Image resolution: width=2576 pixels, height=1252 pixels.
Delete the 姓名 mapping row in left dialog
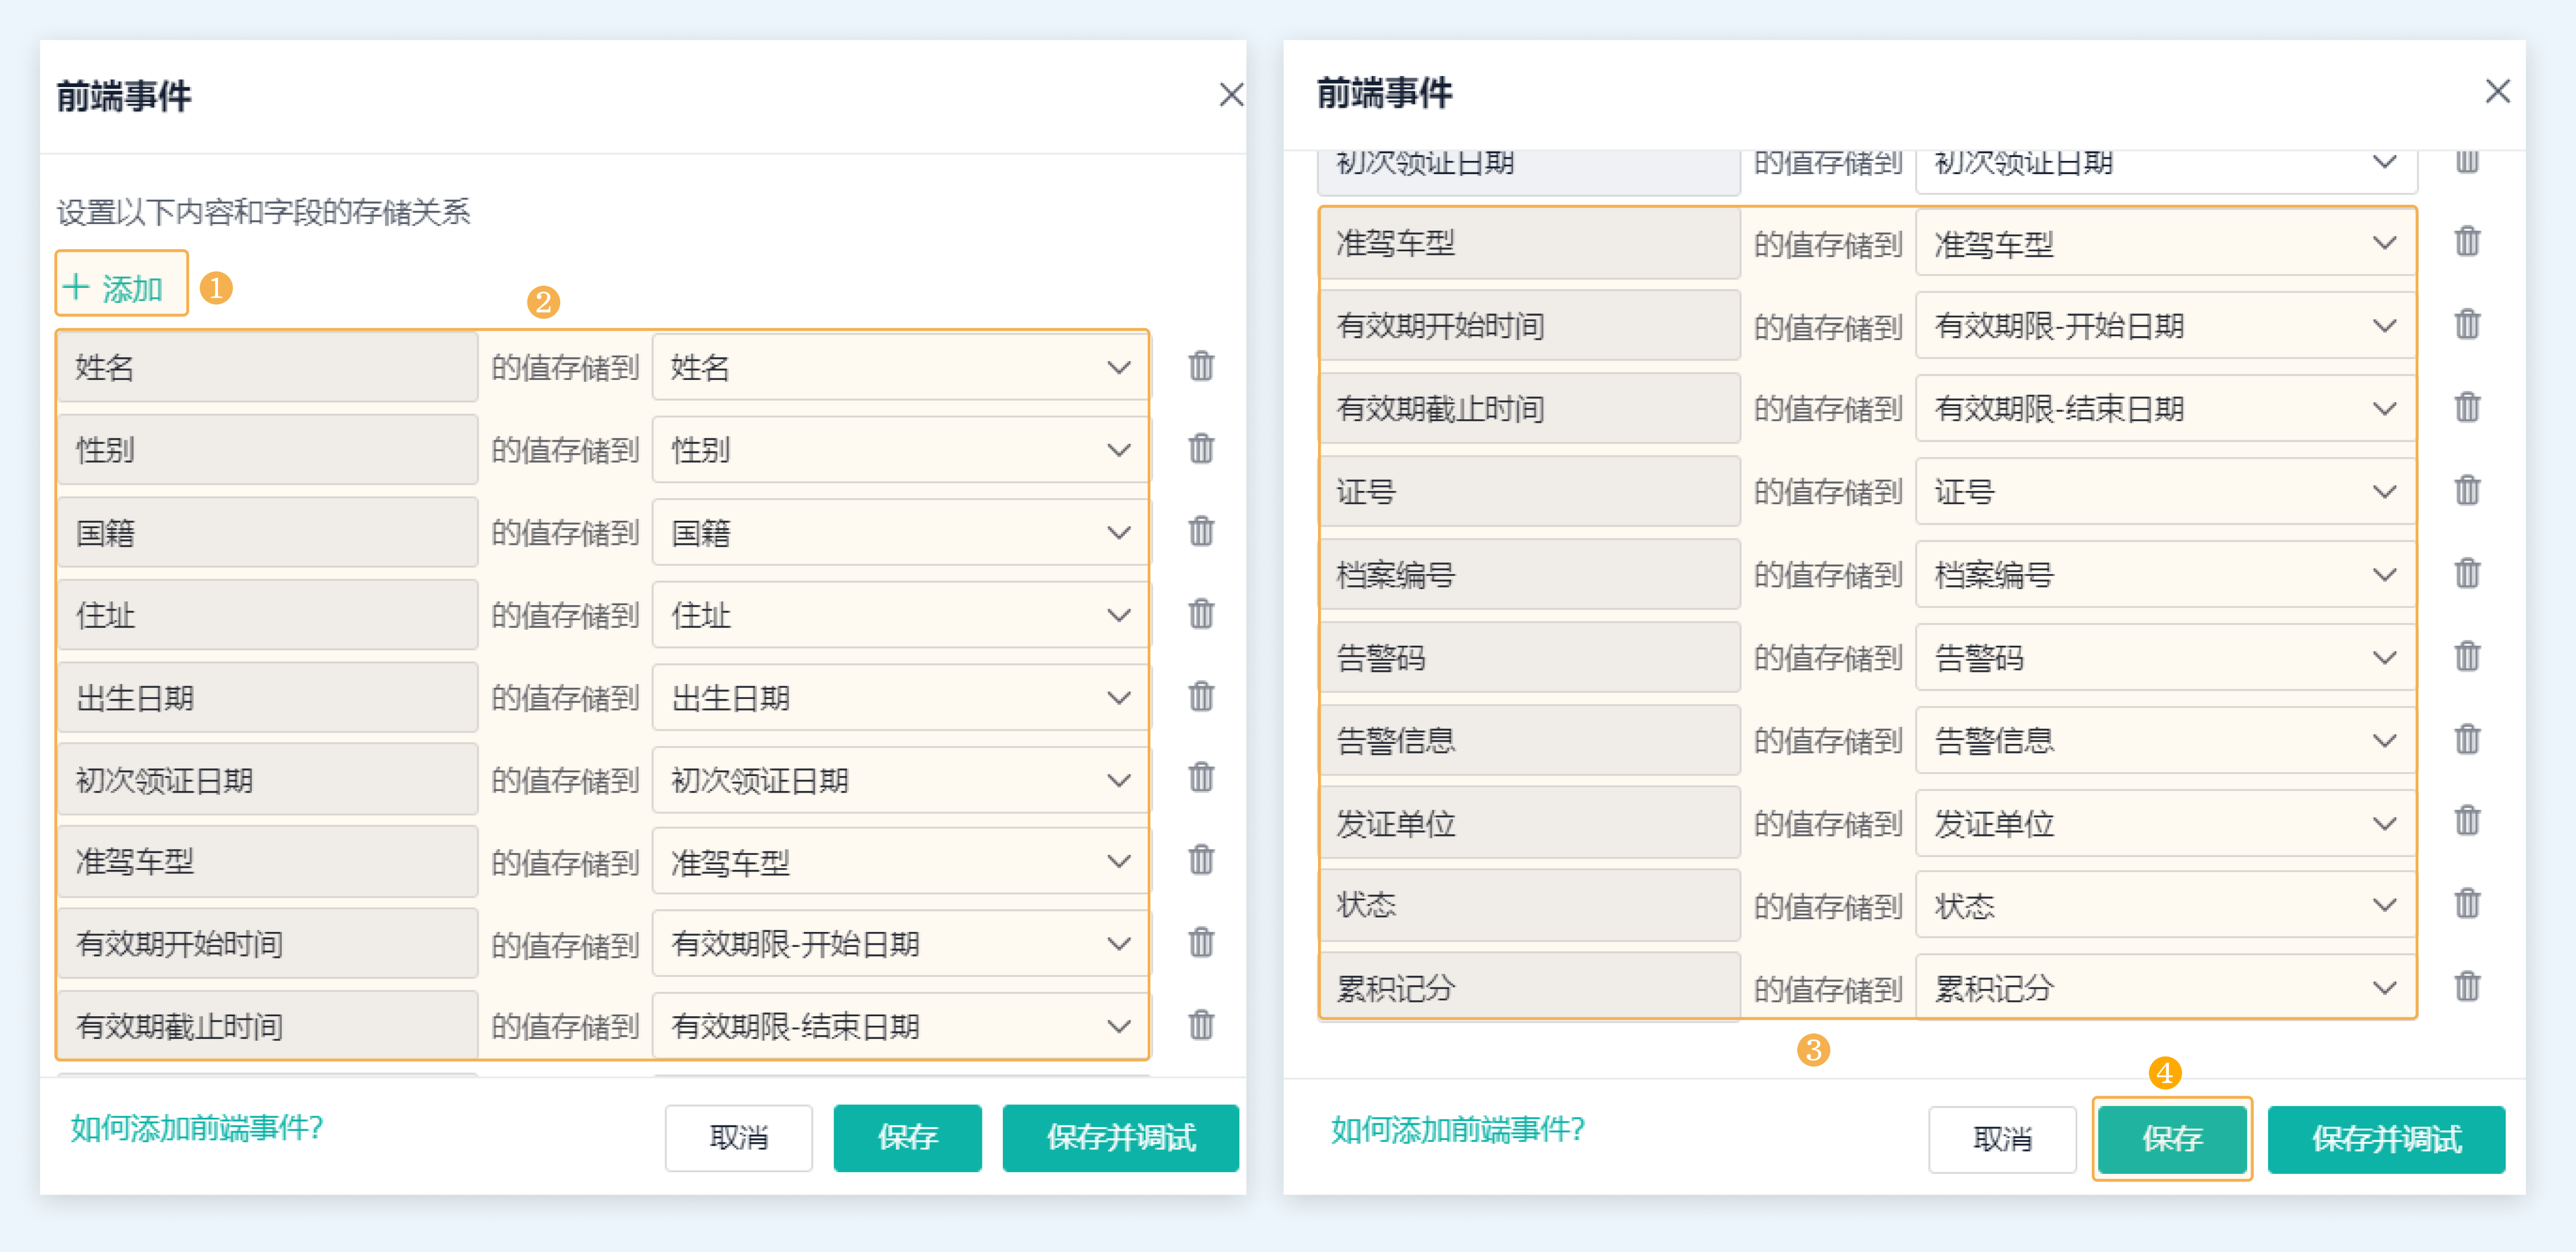tap(1201, 366)
